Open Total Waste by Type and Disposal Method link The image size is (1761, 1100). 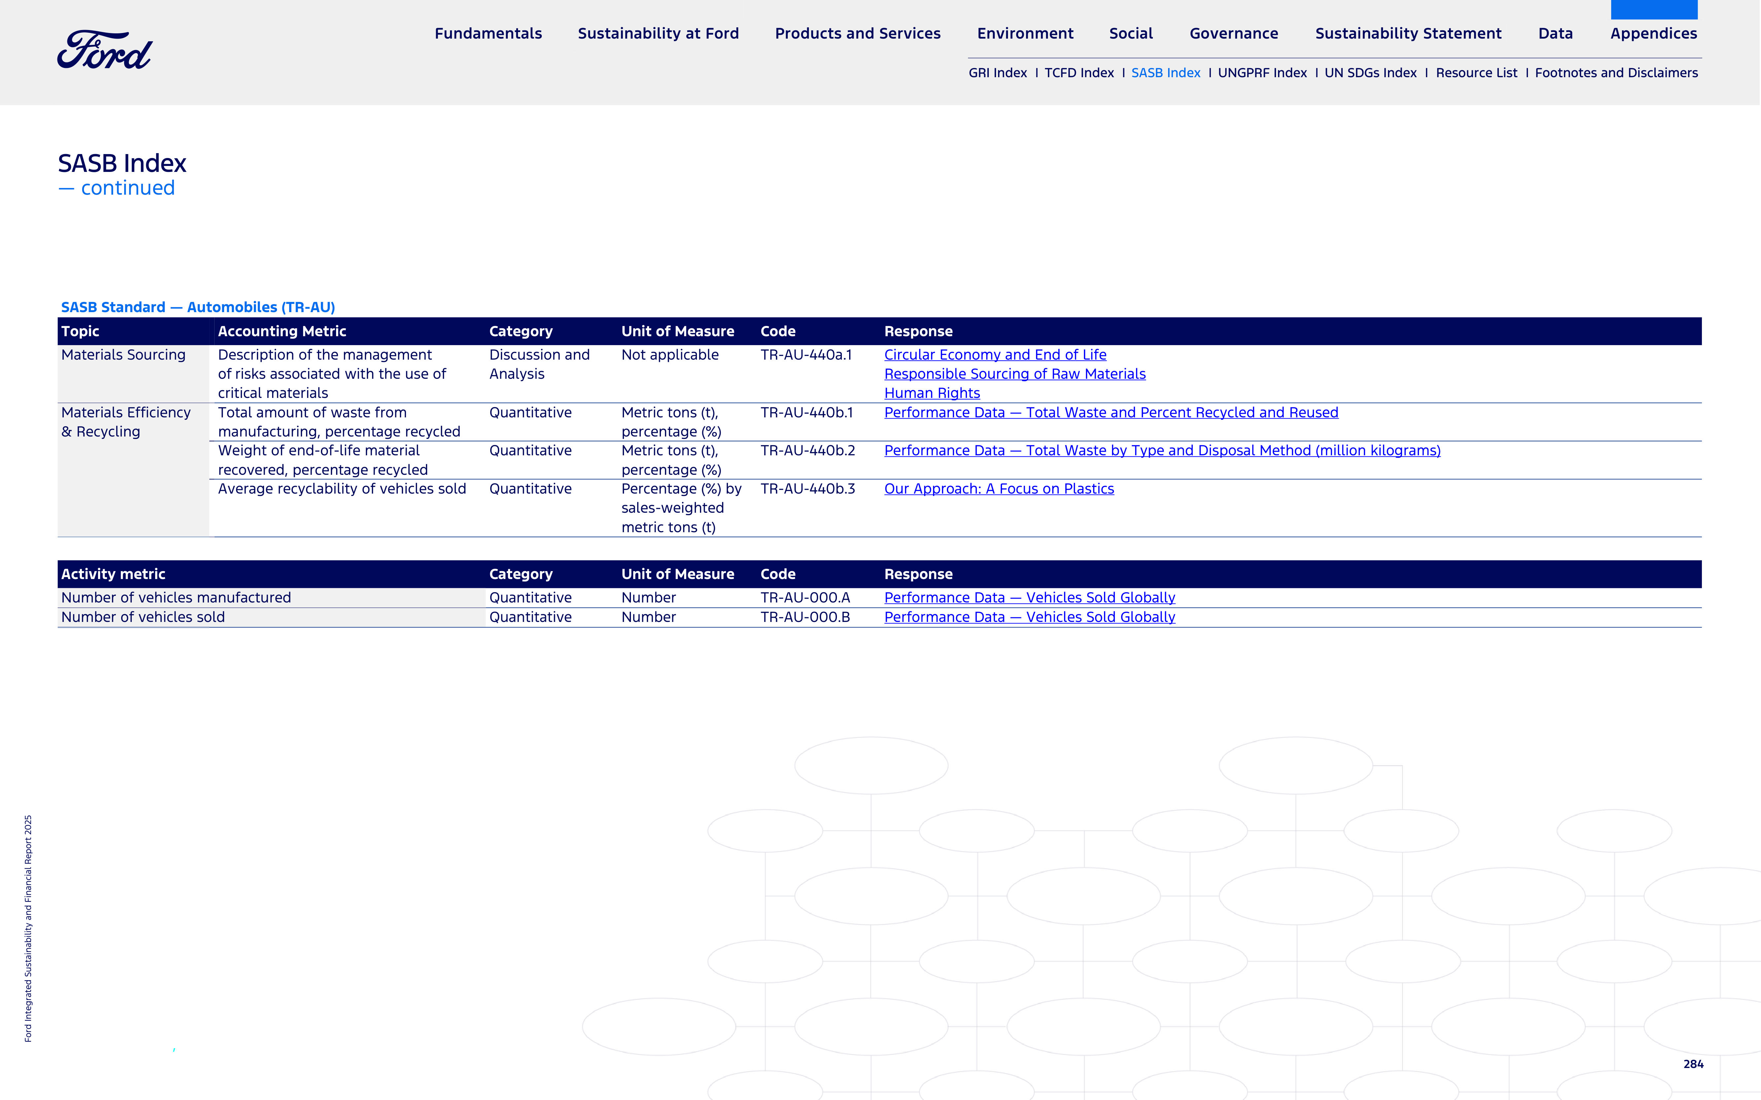point(1162,450)
